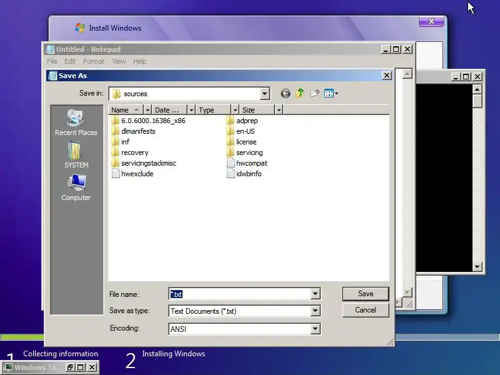
Task: Expand the Encoding dropdown
Action: click(x=315, y=329)
